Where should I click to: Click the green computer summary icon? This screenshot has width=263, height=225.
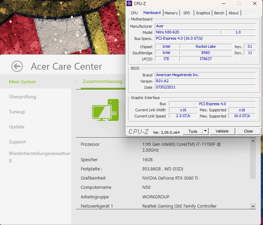click(x=105, y=110)
